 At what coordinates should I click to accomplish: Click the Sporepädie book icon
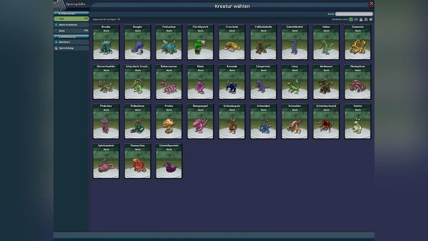pyautogui.click(x=60, y=5)
